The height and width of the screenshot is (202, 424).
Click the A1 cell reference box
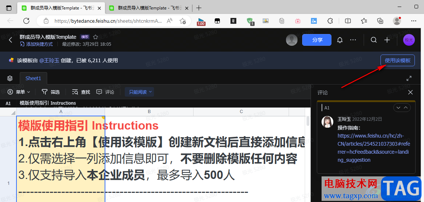pos(8,103)
